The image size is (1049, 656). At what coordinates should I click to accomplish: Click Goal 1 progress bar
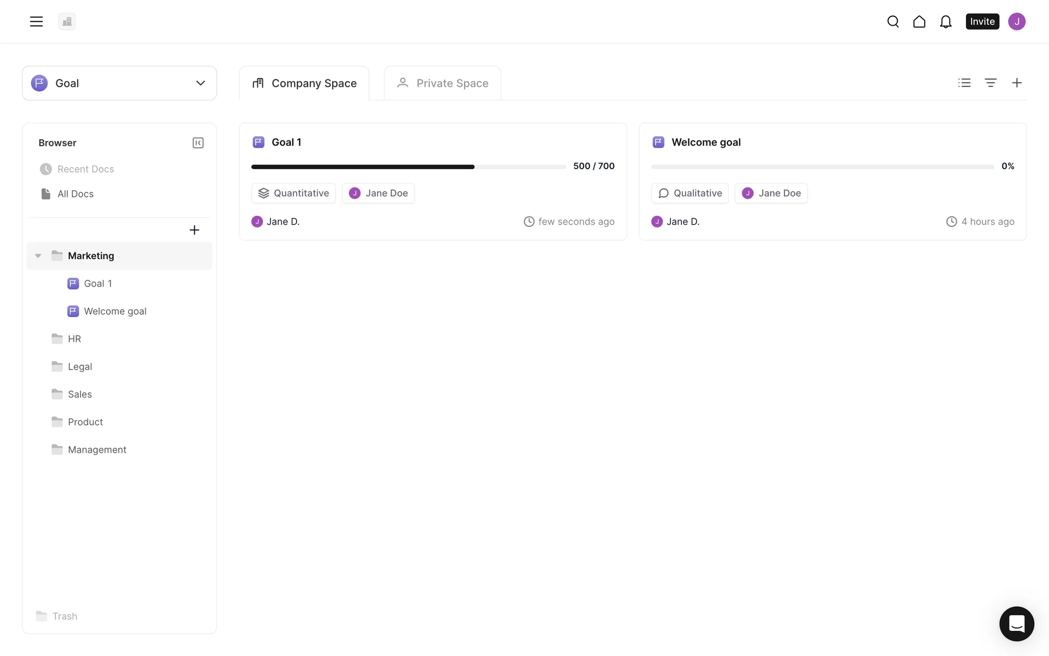pos(408,167)
